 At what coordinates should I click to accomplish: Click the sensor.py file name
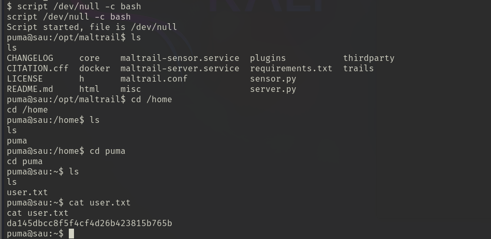point(273,78)
